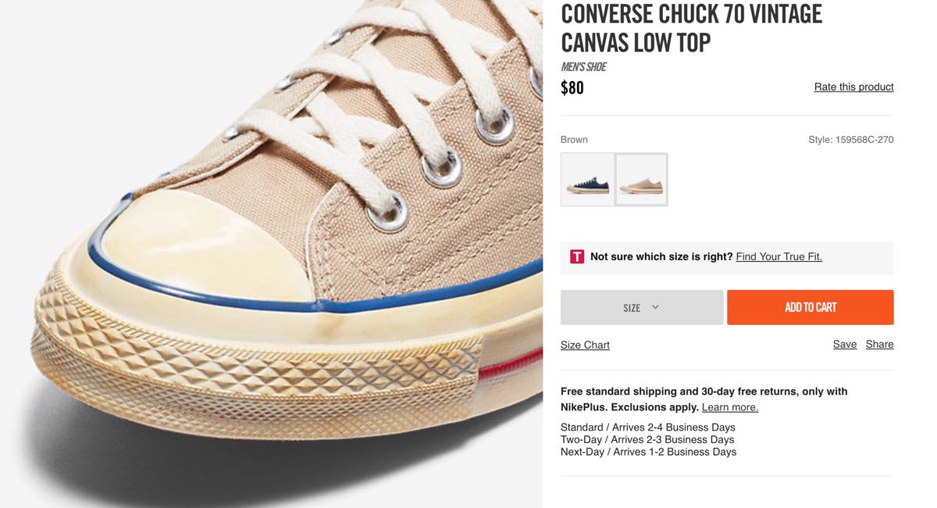Expand the SIZE dropdown
This screenshot has height=508, width=937.
tap(642, 307)
